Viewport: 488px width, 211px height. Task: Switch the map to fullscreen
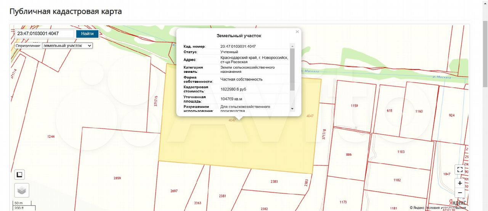(460, 170)
